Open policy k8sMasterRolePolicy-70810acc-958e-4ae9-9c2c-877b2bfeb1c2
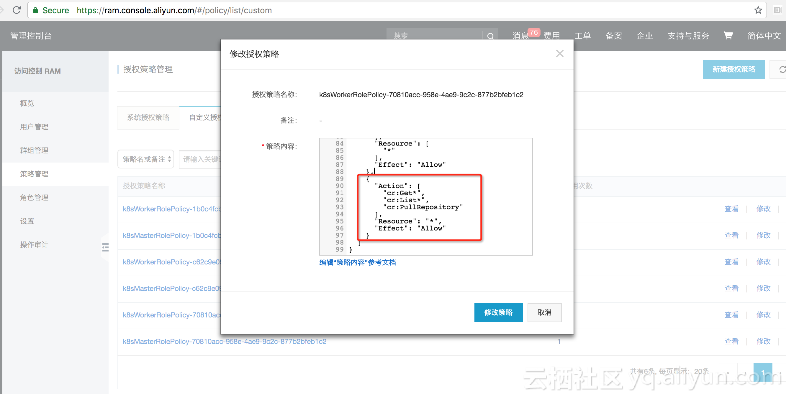This screenshot has width=786, height=394. tap(224, 341)
